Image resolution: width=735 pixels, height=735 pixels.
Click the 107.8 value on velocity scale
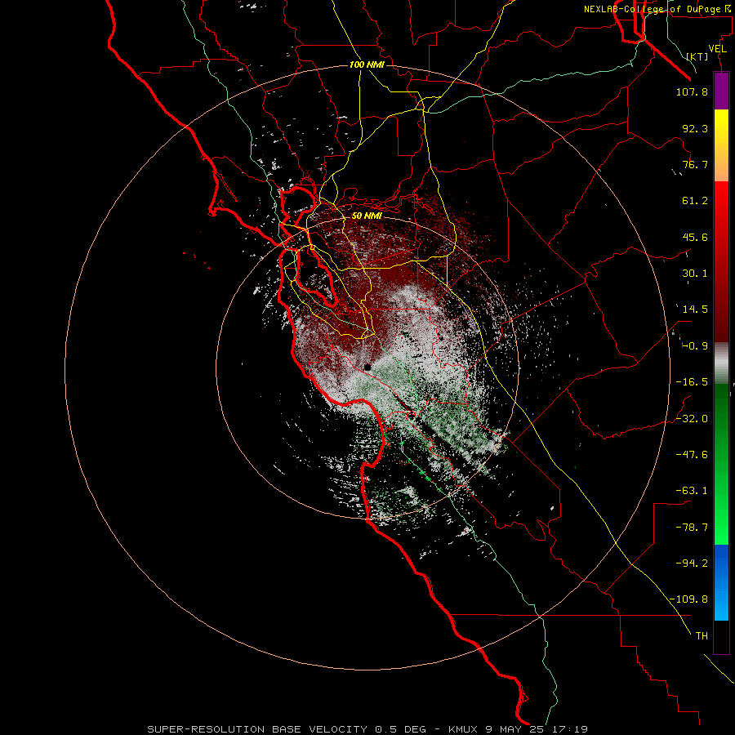tap(692, 91)
